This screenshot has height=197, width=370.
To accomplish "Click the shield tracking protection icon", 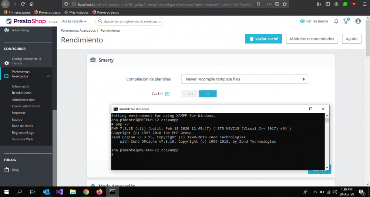I will (x=66, y=4).
